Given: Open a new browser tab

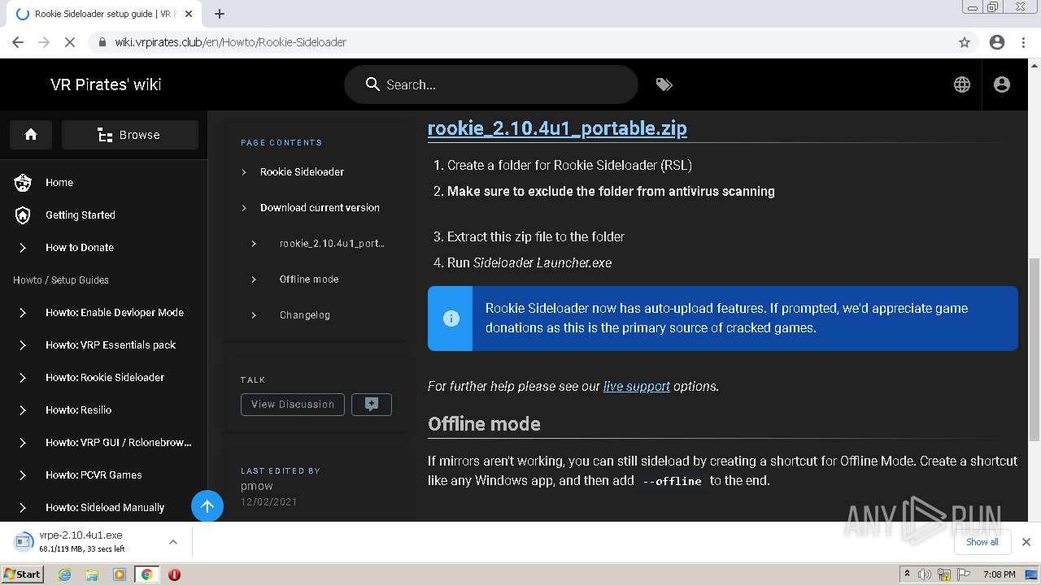Looking at the screenshot, I should coord(220,14).
